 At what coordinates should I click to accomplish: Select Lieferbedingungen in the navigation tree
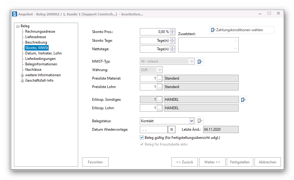pyautogui.click(x=40, y=59)
